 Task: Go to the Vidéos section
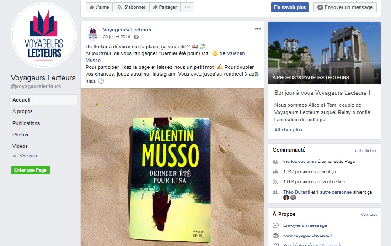pyautogui.click(x=20, y=146)
